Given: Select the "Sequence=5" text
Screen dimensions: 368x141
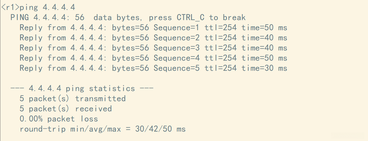Looking at the screenshot, I should coord(176,68).
